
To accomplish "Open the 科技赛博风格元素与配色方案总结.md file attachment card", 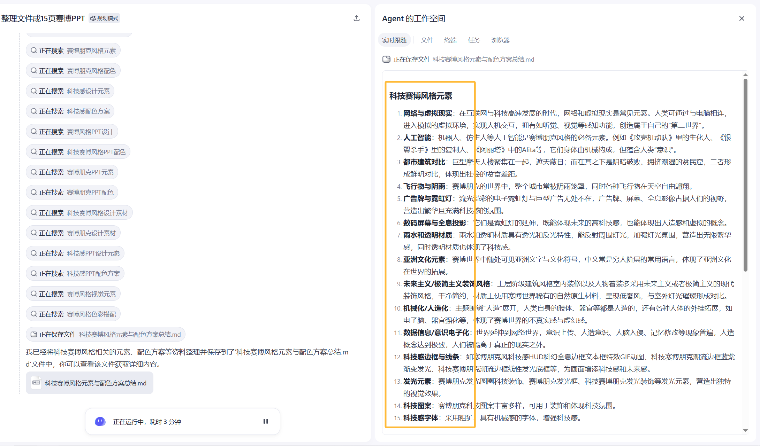I will coord(90,383).
